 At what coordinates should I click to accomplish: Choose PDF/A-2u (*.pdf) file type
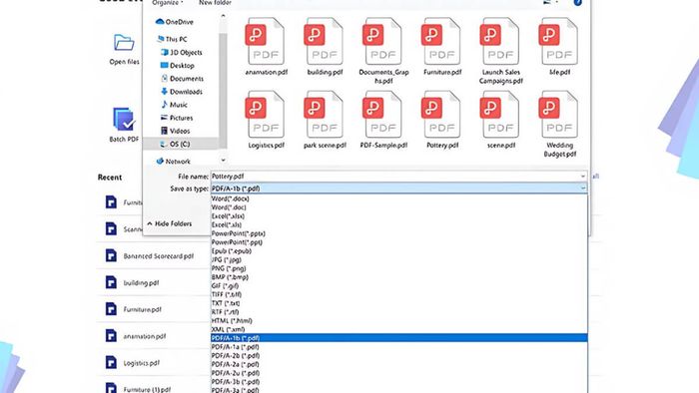[x=399, y=373]
